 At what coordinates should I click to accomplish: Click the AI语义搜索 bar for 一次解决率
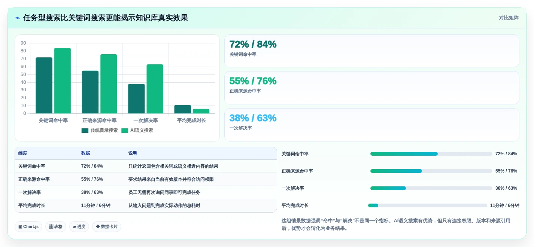click(x=155, y=89)
